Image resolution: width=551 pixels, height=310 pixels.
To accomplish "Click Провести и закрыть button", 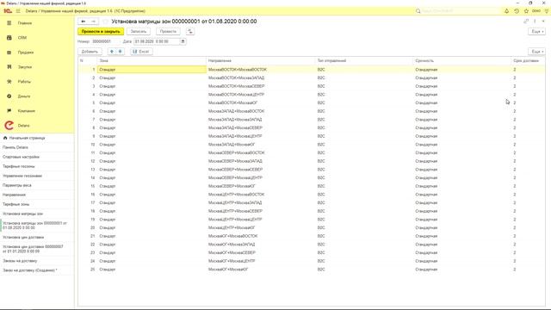I will (101, 32).
